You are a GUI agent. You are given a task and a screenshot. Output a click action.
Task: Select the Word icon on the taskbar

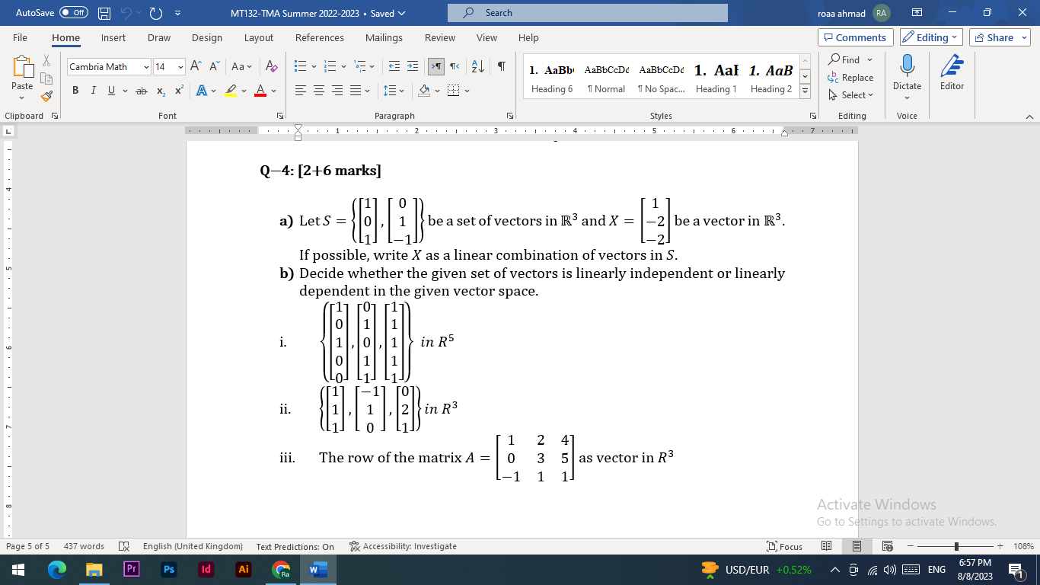317,569
